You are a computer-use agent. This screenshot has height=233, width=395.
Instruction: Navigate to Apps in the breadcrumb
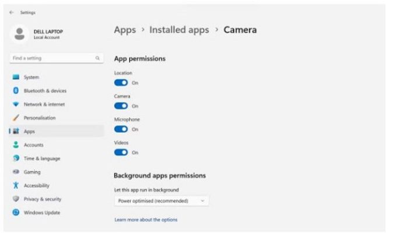click(x=125, y=30)
